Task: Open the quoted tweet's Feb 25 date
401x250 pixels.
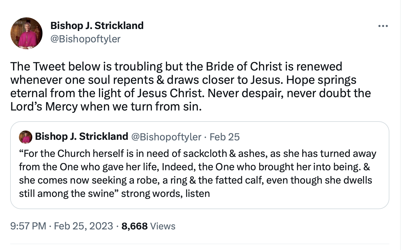Action: point(225,137)
